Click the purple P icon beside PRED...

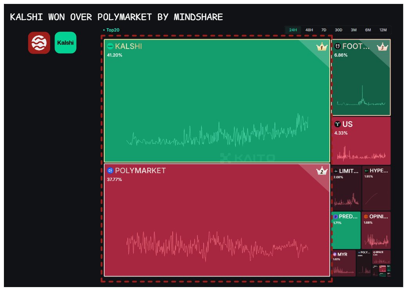point(336,217)
